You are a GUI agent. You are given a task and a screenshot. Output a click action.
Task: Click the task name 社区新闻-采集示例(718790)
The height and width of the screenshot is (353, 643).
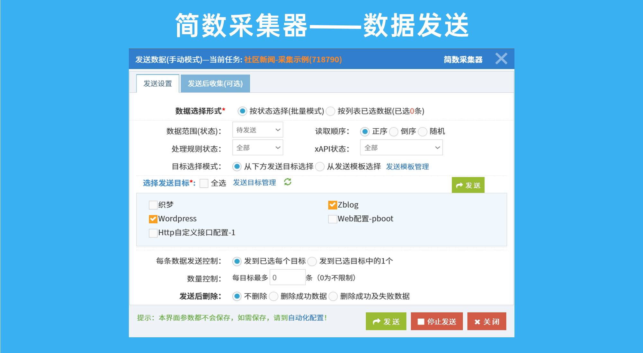[x=293, y=59]
